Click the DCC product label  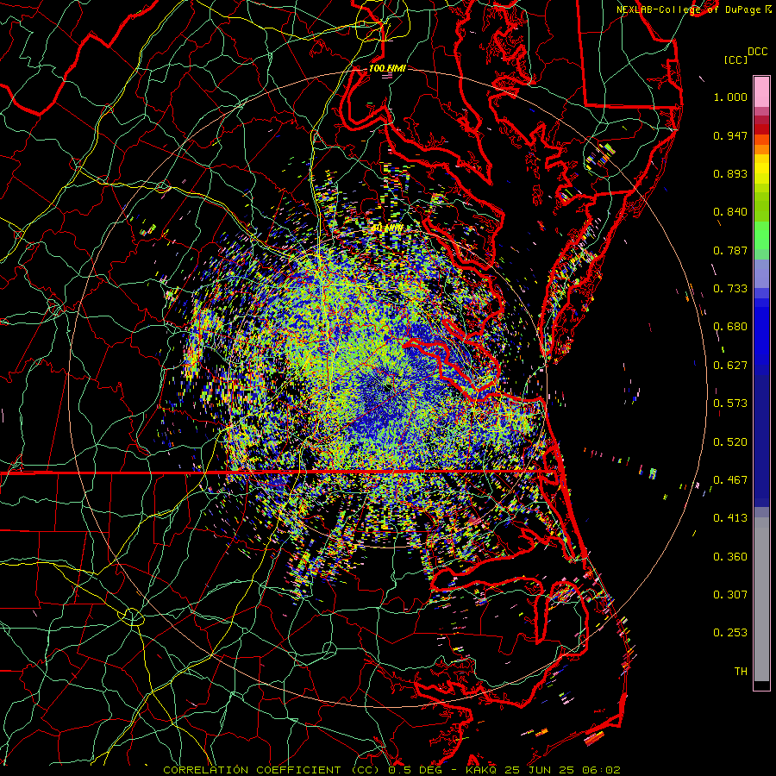click(757, 52)
